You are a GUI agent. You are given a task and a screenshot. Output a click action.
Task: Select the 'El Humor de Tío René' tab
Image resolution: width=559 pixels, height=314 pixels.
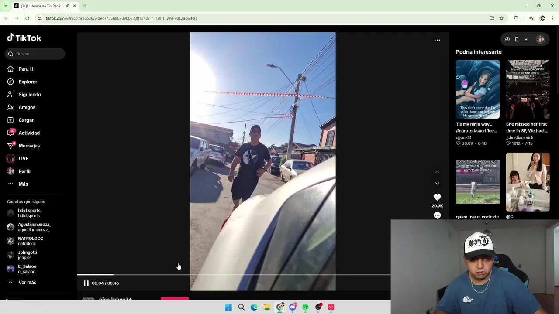pos(41,6)
